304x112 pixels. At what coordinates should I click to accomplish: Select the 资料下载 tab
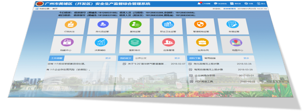[x=195, y=58]
